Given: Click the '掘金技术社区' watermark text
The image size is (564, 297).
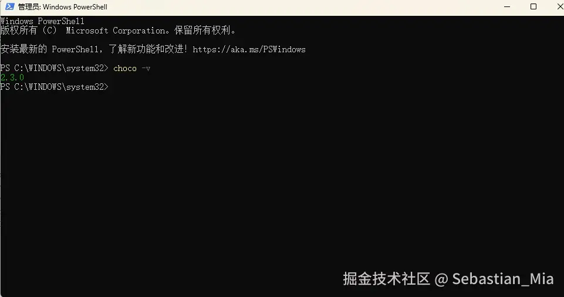Looking at the screenshot, I should [x=386, y=279].
